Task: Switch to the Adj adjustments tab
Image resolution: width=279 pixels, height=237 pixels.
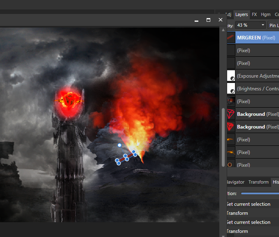Action: click(228, 14)
